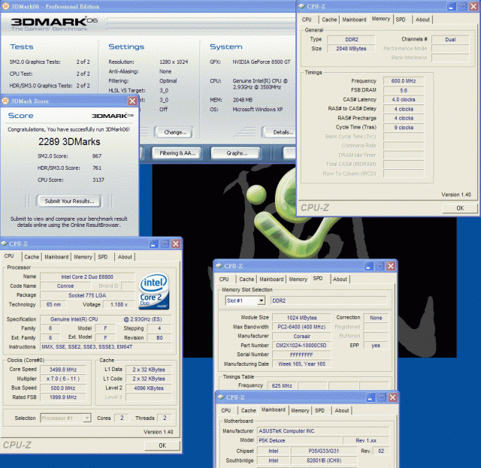Click the CPU-Z icon in CPU tab window title
Screen dimensions: 481x468
click(x=5, y=243)
